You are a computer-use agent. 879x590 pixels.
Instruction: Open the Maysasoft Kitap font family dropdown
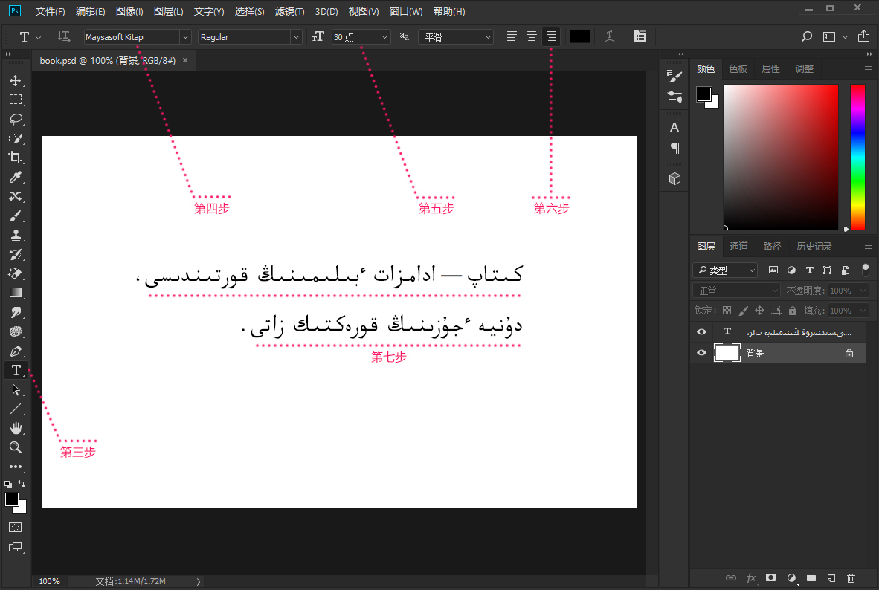tap(185, 37)
